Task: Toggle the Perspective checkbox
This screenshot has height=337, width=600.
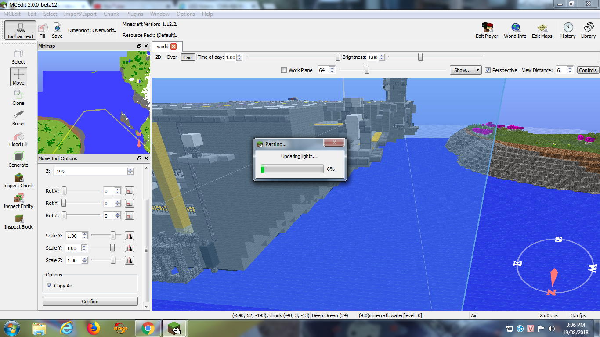Action: click(488, 70)
